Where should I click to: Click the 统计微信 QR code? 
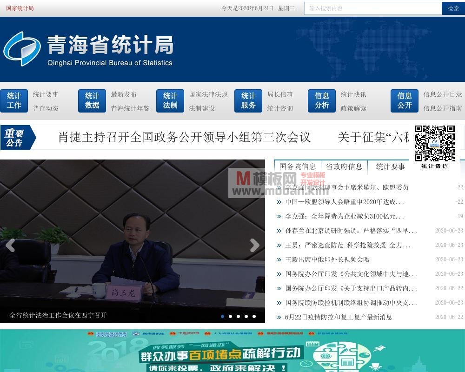pyautogui.click(x=434, y=144)
